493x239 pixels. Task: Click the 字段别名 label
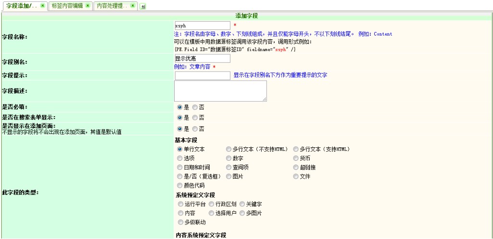click(x=15, y=62)
